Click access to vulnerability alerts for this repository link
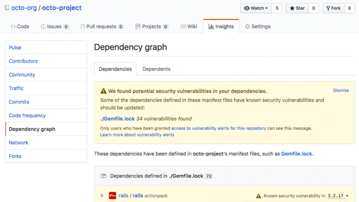Viewport: 359px width, 202px height. 218,128
